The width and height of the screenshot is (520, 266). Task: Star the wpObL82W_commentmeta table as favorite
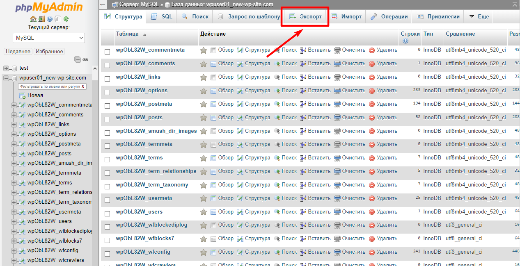click(204, 50)
